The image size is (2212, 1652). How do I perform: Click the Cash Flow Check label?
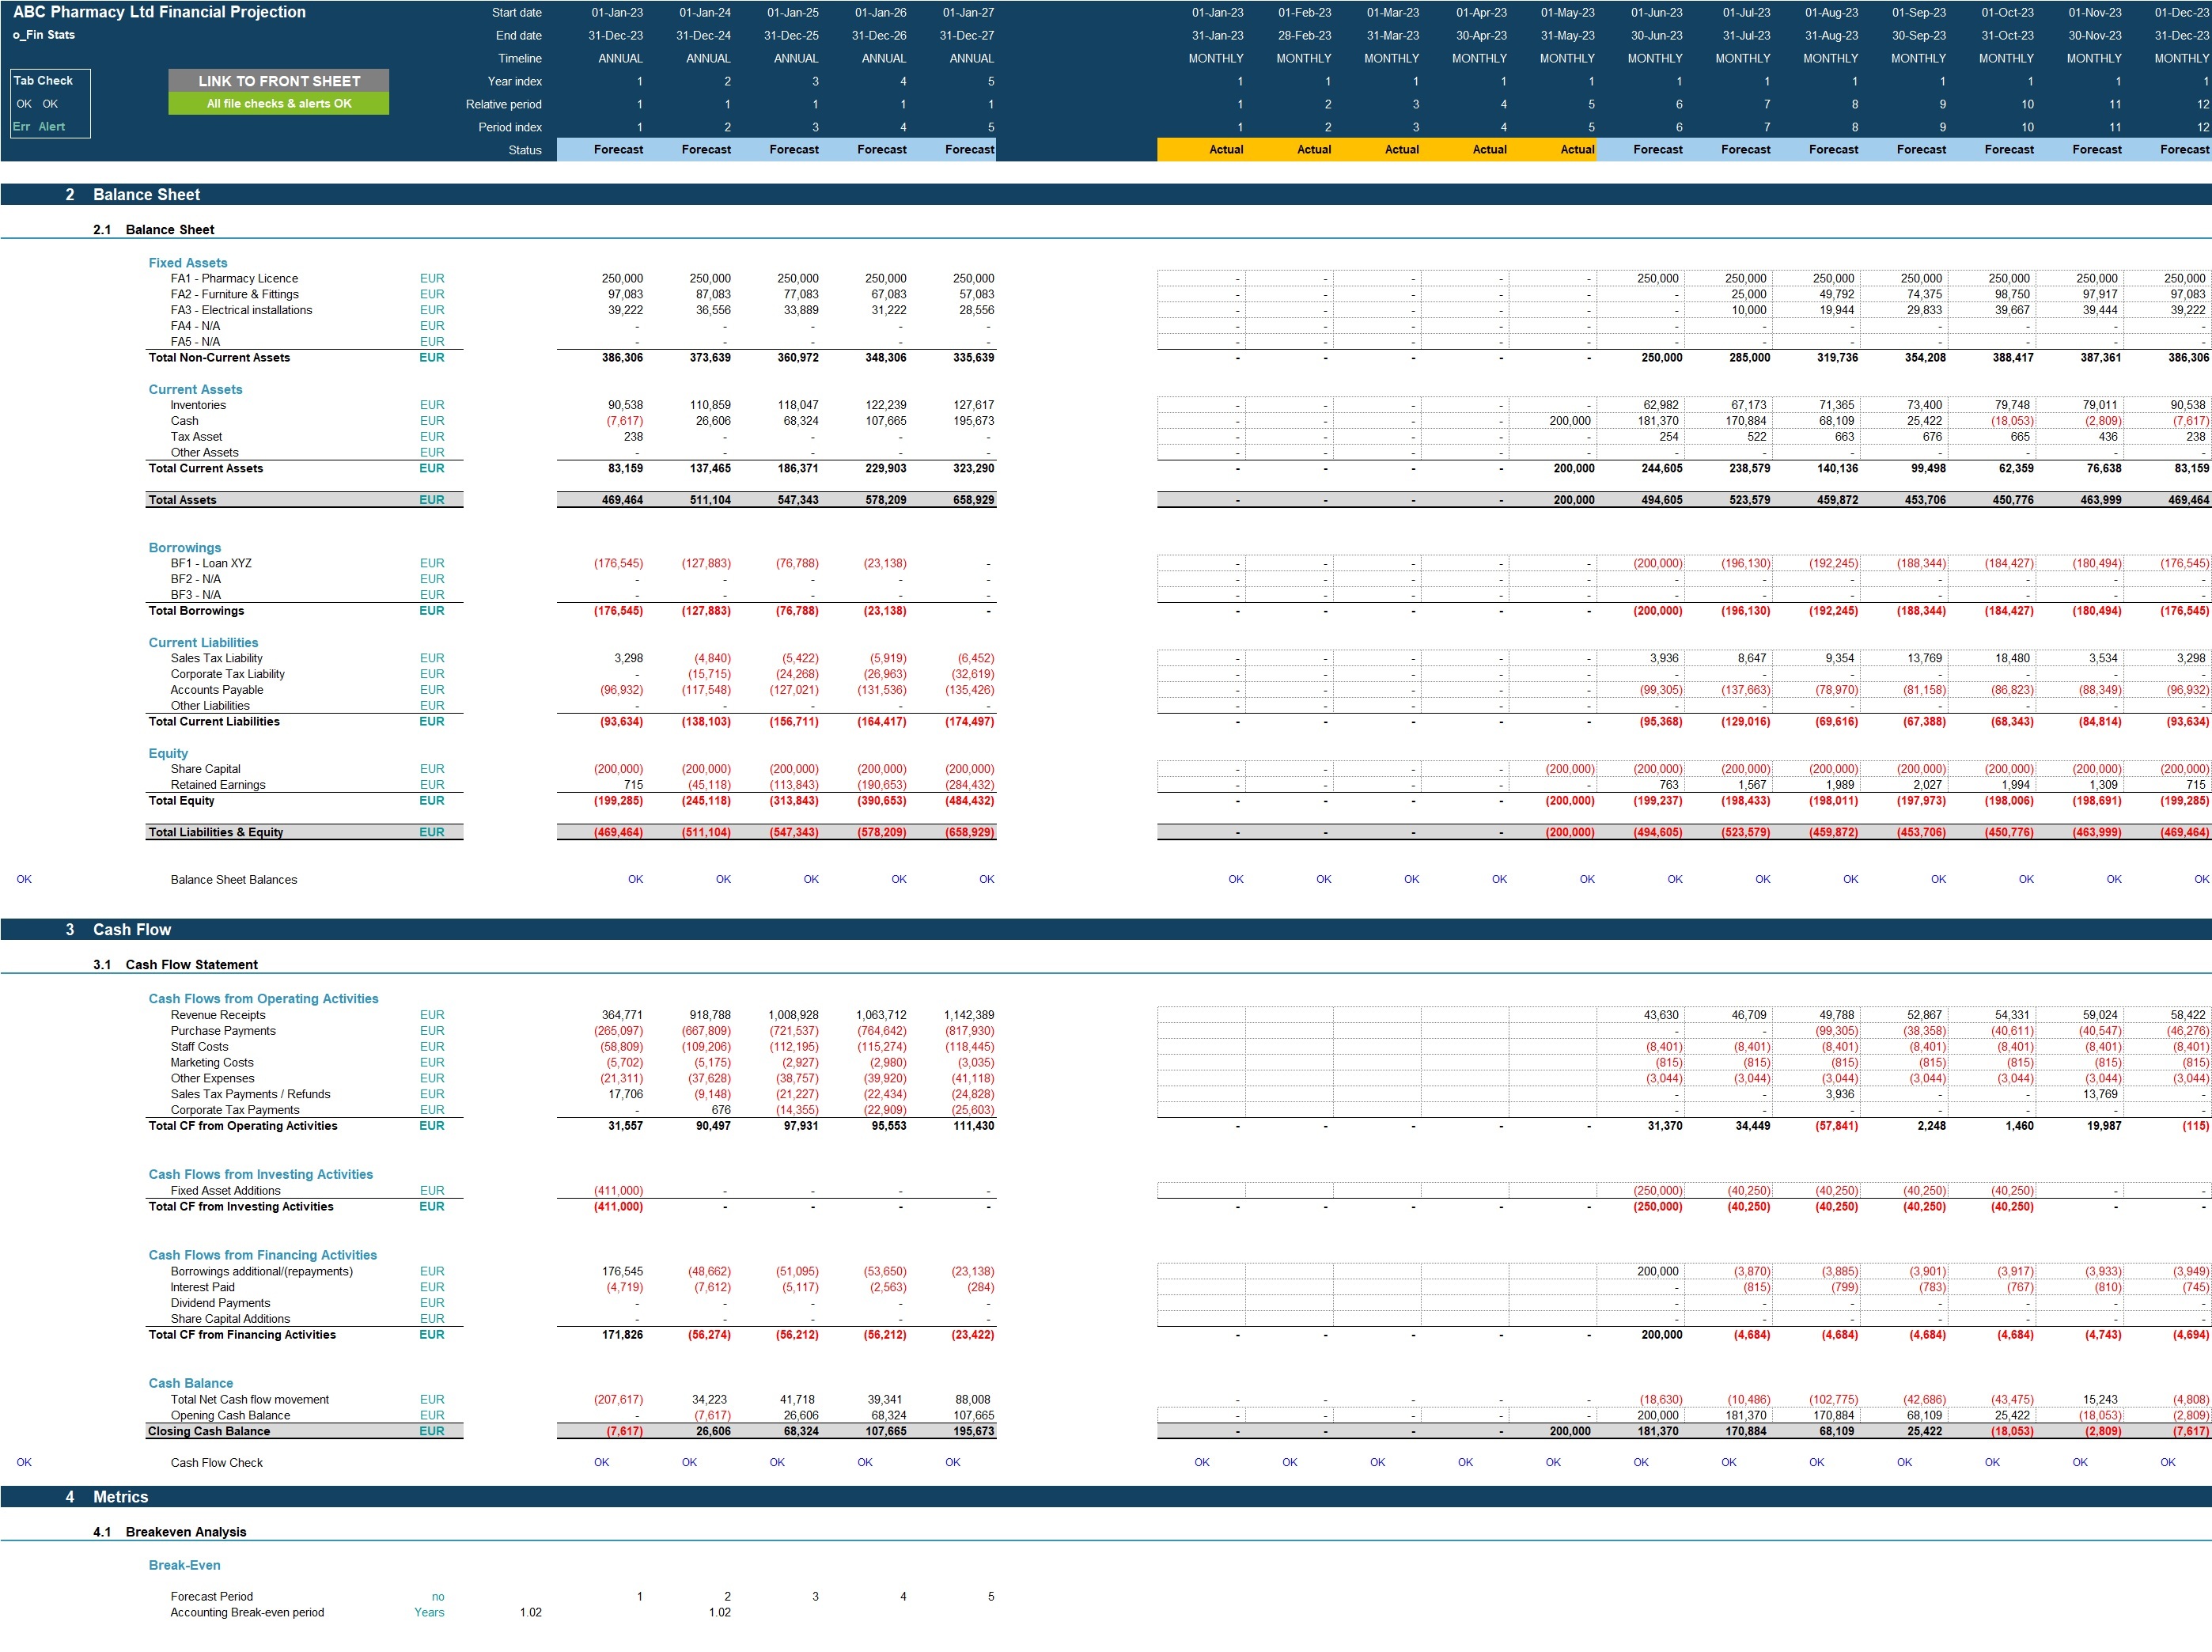pyautogui.click(x=217, y=1464)
